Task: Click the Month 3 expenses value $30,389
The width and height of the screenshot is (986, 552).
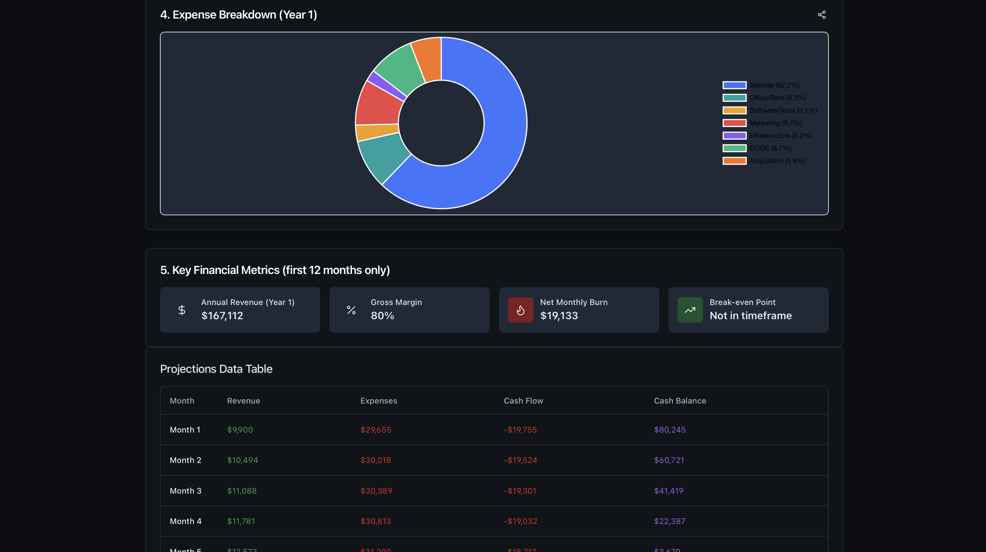Action: click(376, 491)
